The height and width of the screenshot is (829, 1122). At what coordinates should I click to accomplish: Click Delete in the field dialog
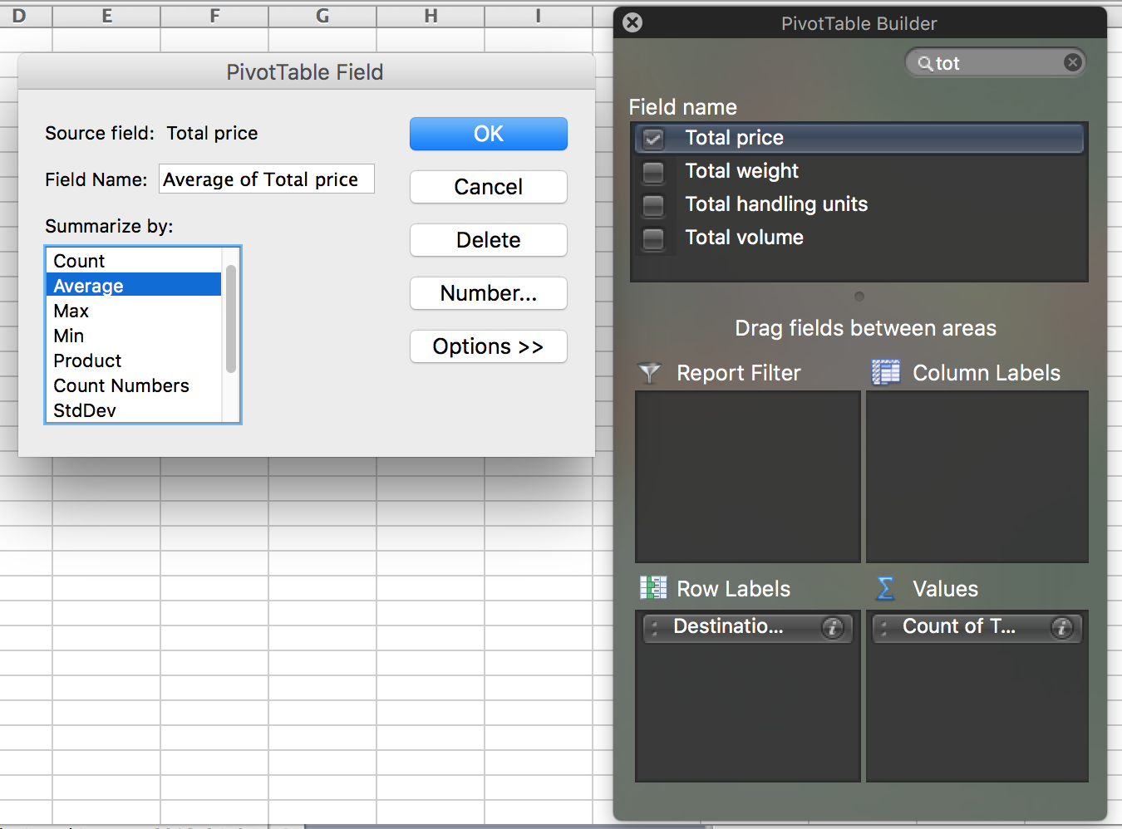coord(489,240)
